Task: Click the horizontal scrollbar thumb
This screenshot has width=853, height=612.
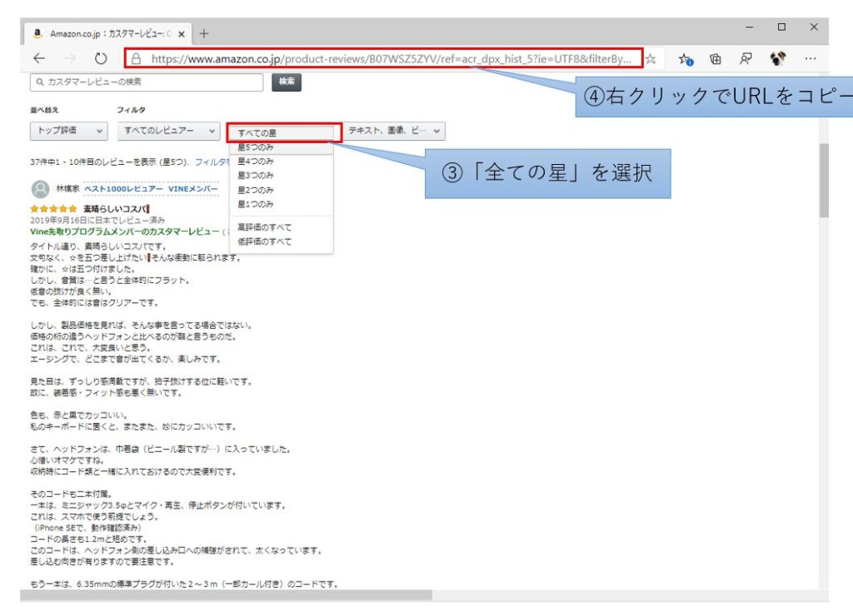Action: [x=227, y=595]
